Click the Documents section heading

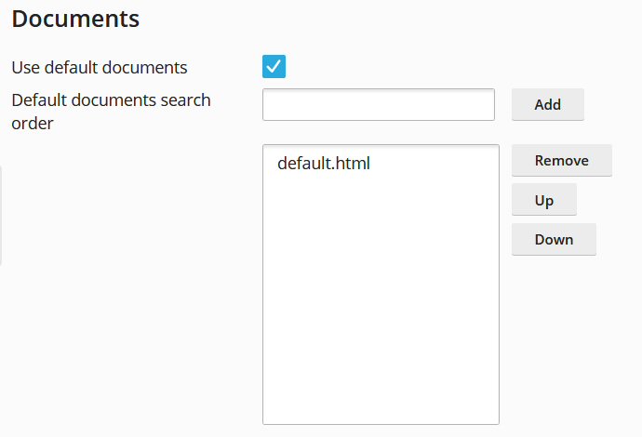(x=75, y=19)
